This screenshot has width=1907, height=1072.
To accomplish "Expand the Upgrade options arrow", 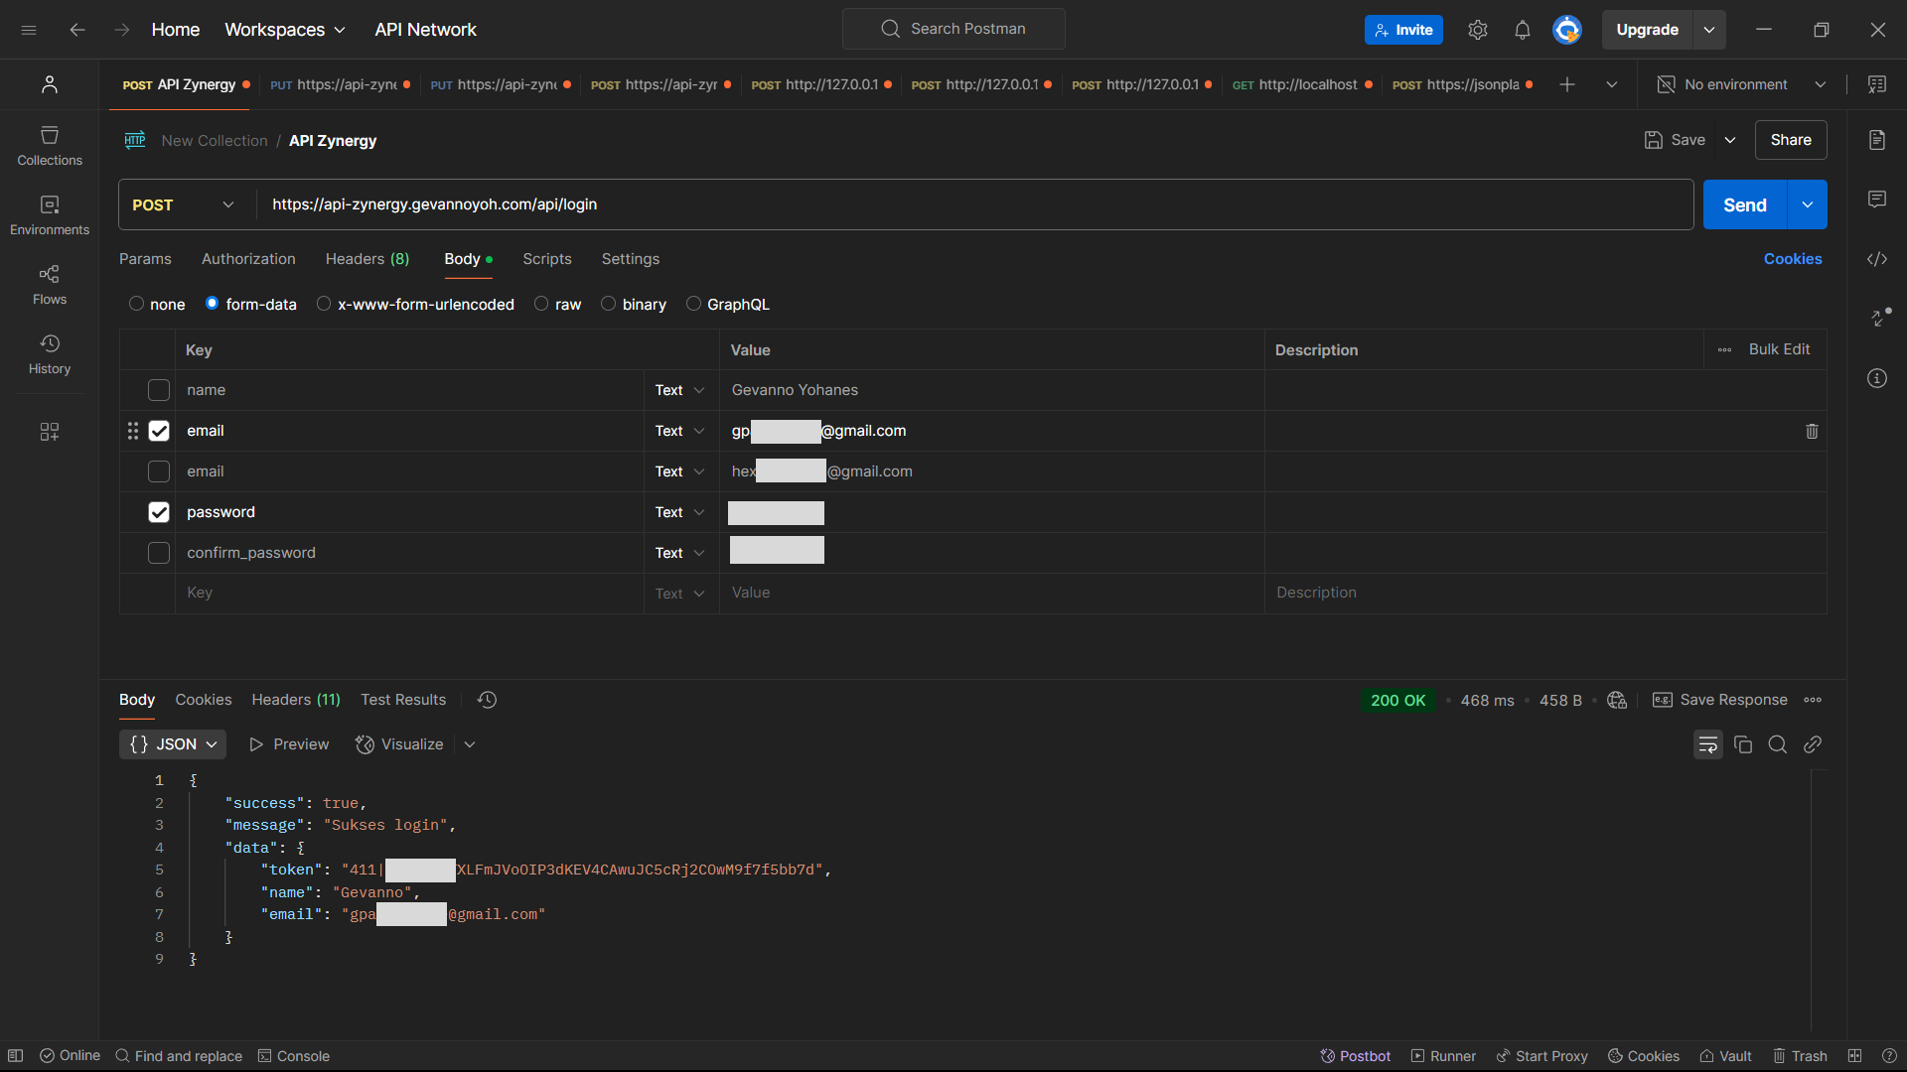I will point(1709,30).
